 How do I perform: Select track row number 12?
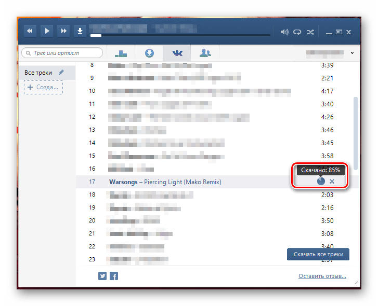pyautogui.click(x=218, y=117)
